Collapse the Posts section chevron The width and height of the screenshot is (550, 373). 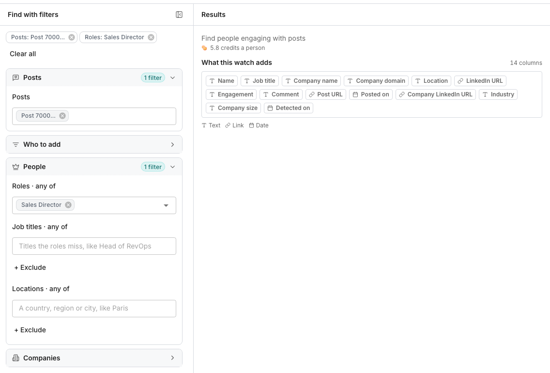[172, 78]
